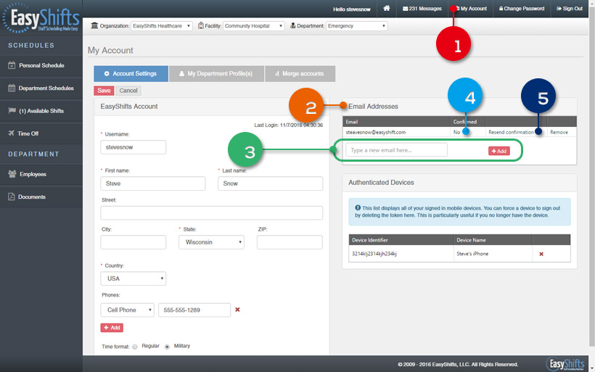Click steavesnow@easyshift.com email cell
This screenshot has width=595, height=372.
[376, 133]
